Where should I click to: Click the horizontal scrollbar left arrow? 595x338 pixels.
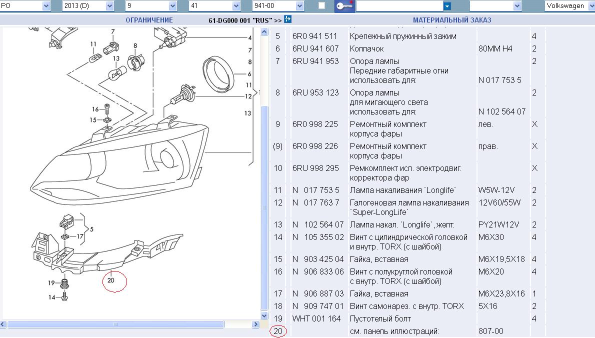click(3, 324)
